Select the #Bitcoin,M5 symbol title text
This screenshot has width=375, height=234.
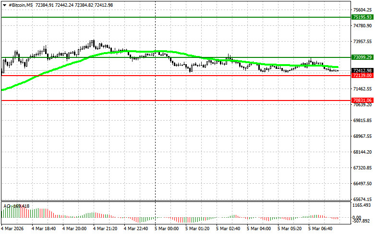point(21,5)
